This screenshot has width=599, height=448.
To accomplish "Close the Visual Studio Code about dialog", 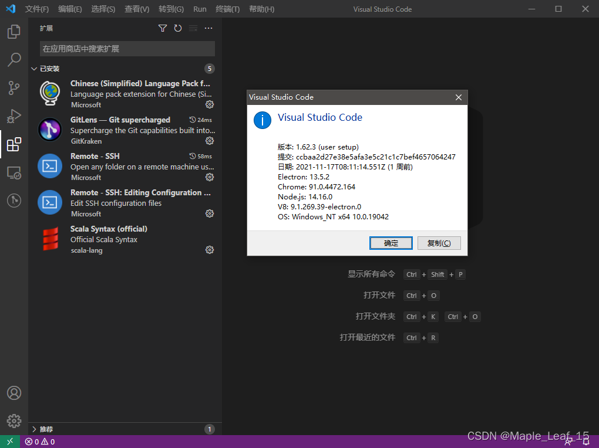I will tap(459, 97).
